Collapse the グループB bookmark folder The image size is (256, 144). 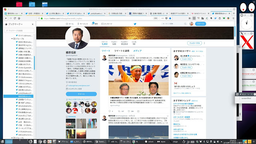12,39
